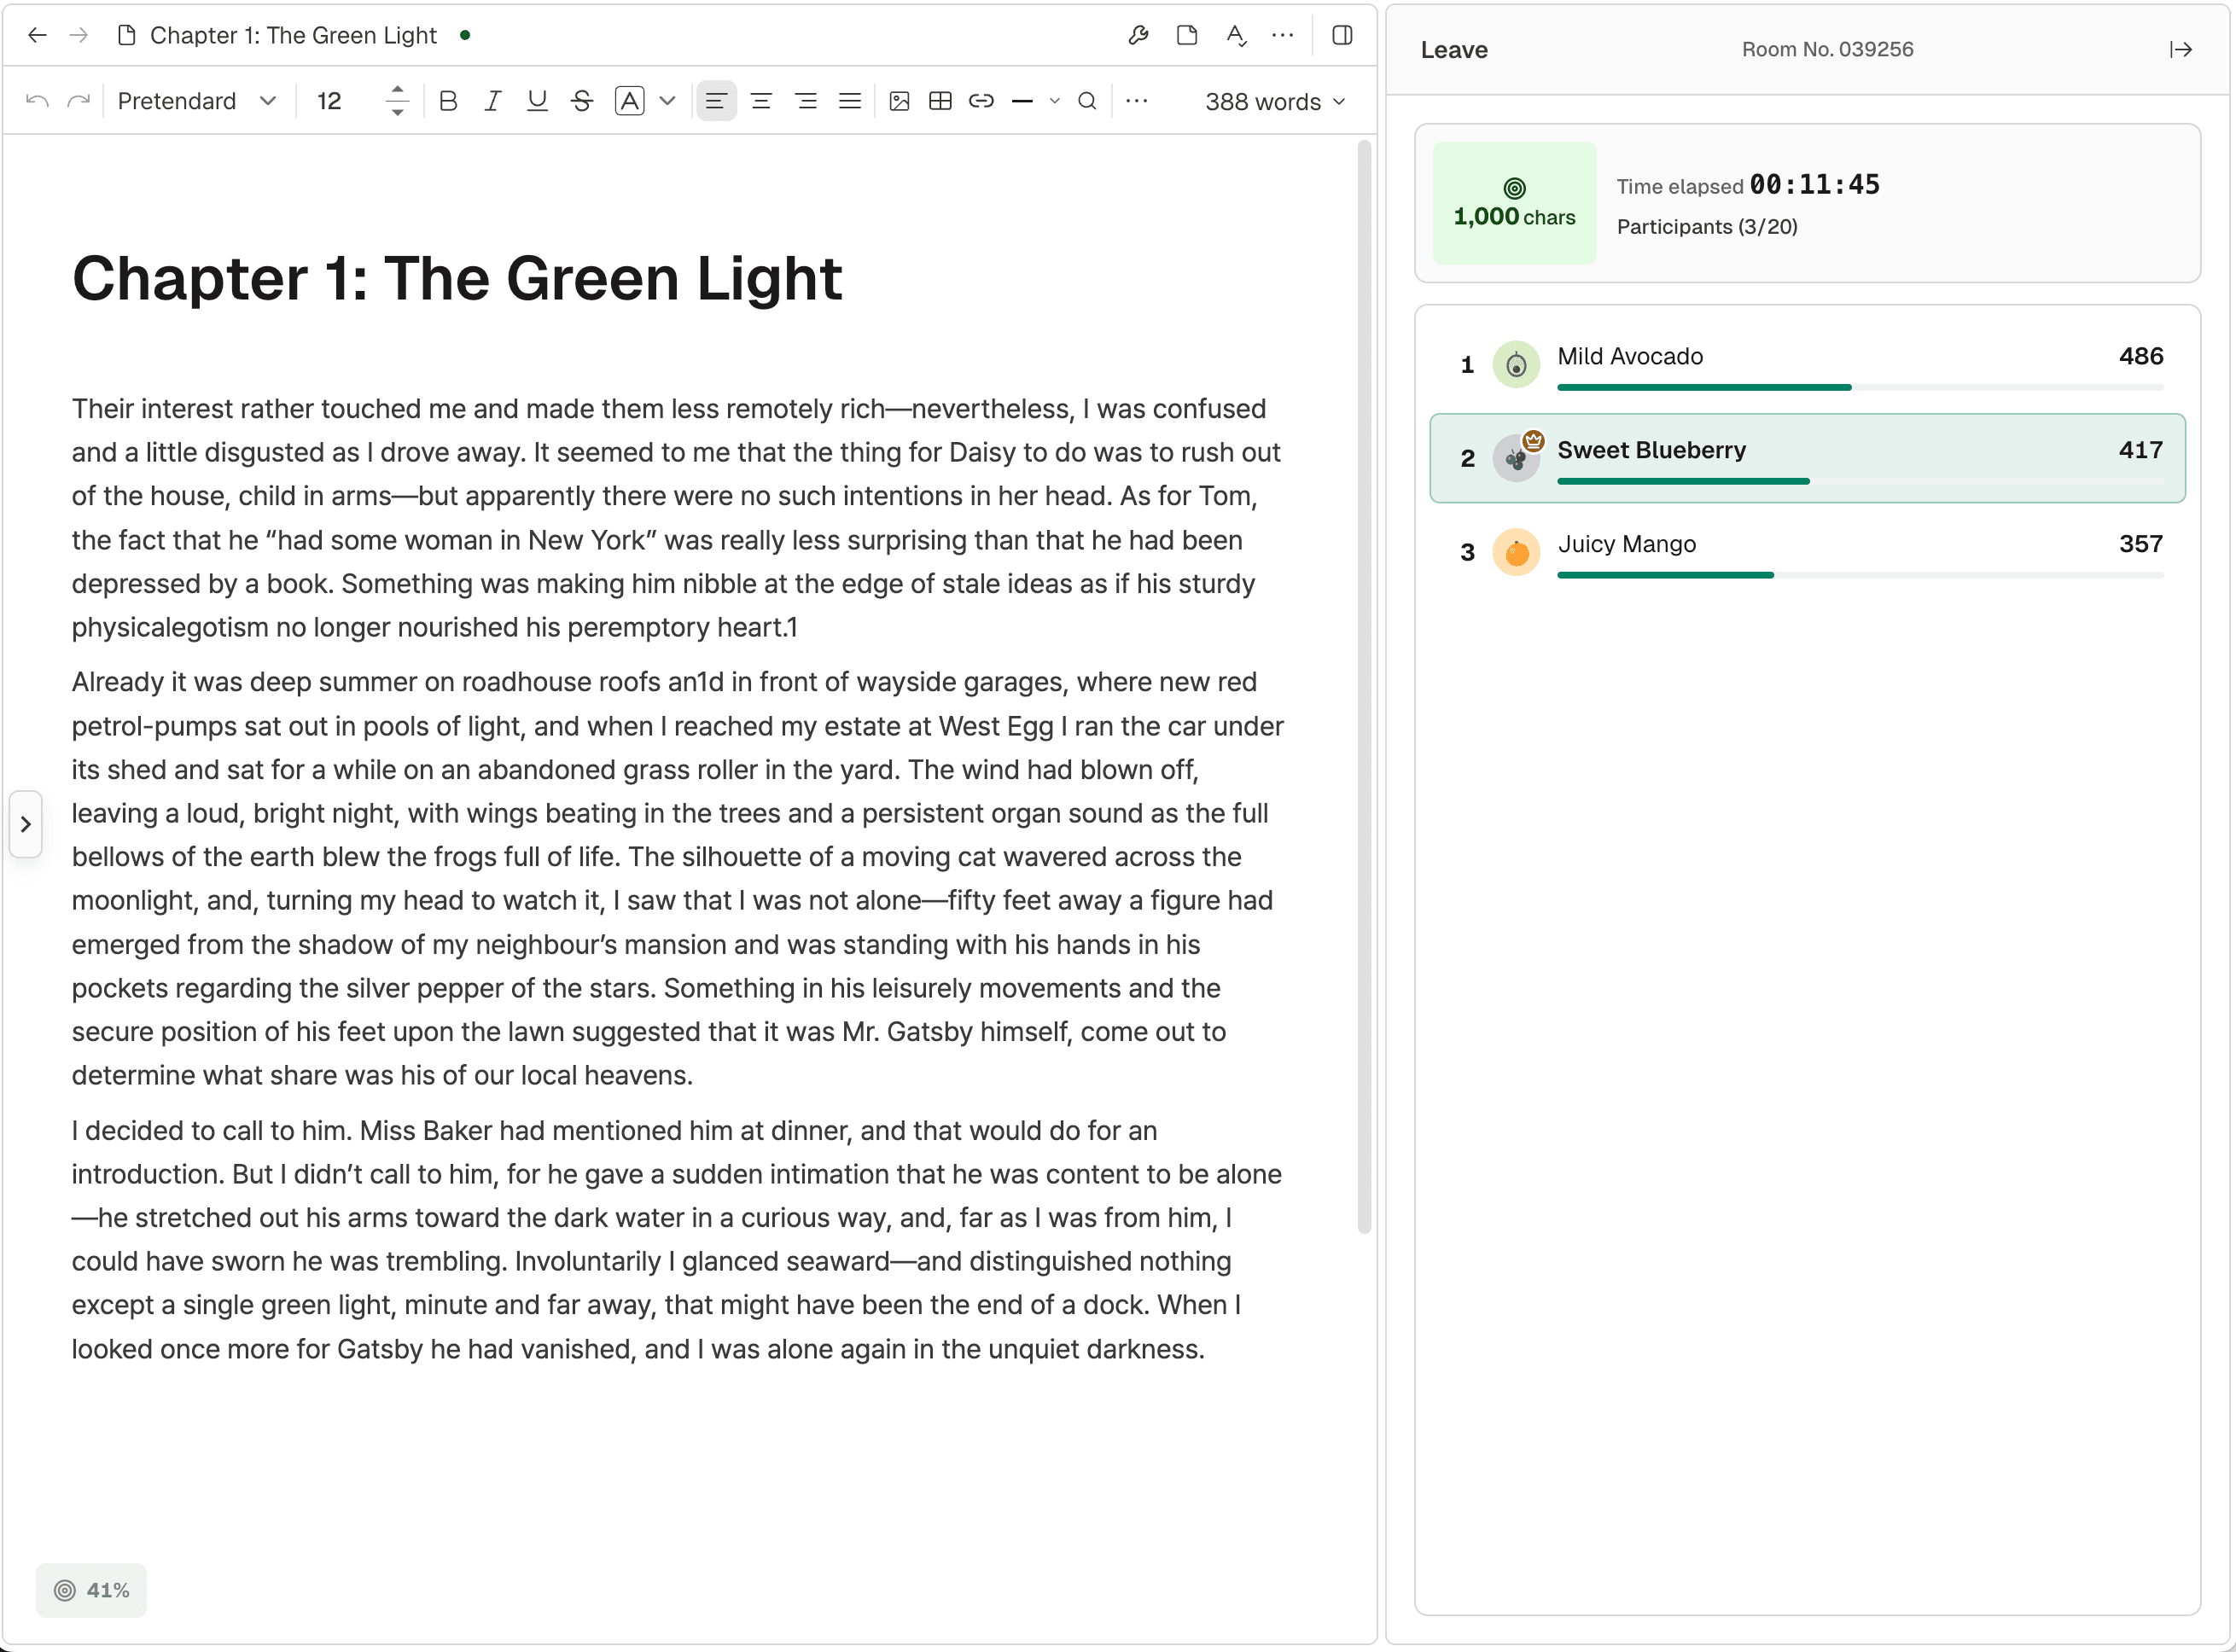2236x1652 pixels.
Task: Redo the last edit
Action: (x=78, y=101)
